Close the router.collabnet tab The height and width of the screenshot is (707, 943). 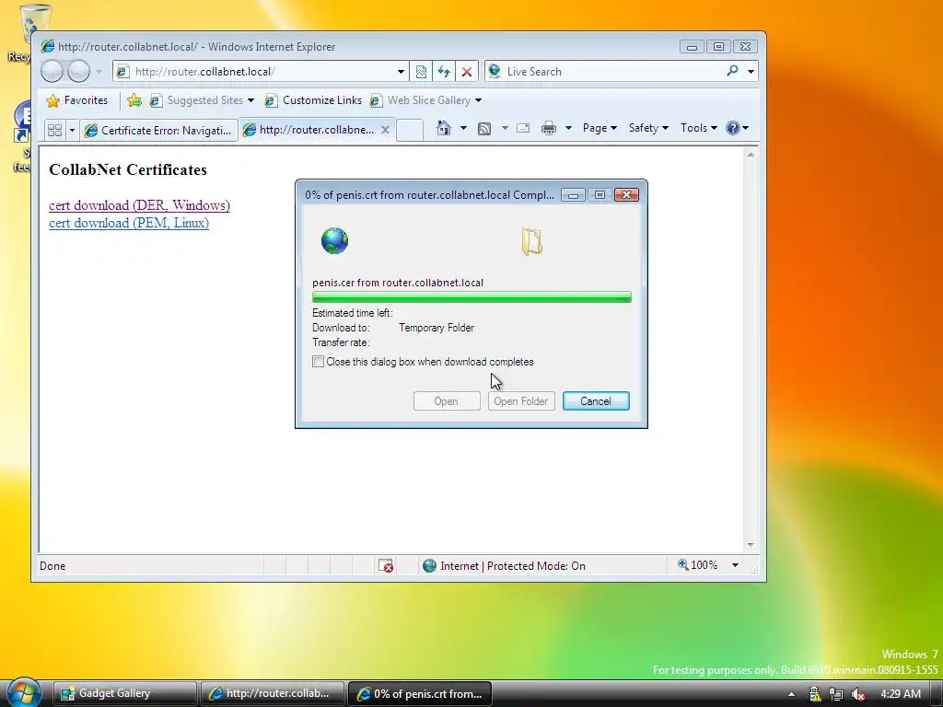386,129
